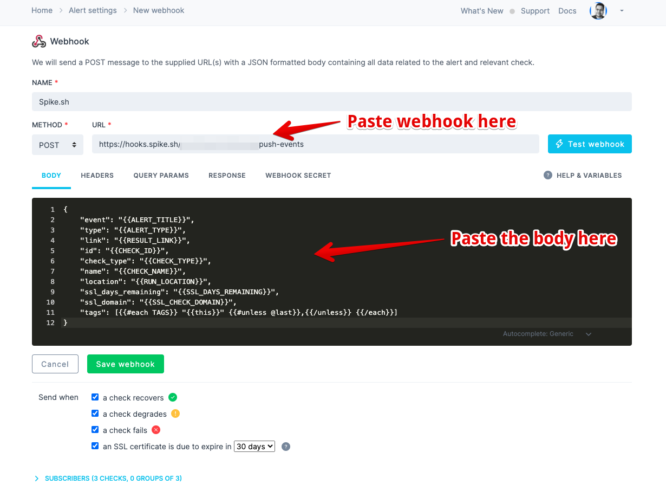This screenshot has height=504, width=666.
Task: Disable 'a check fails' checkbox
Action: (x=95, y=430)
